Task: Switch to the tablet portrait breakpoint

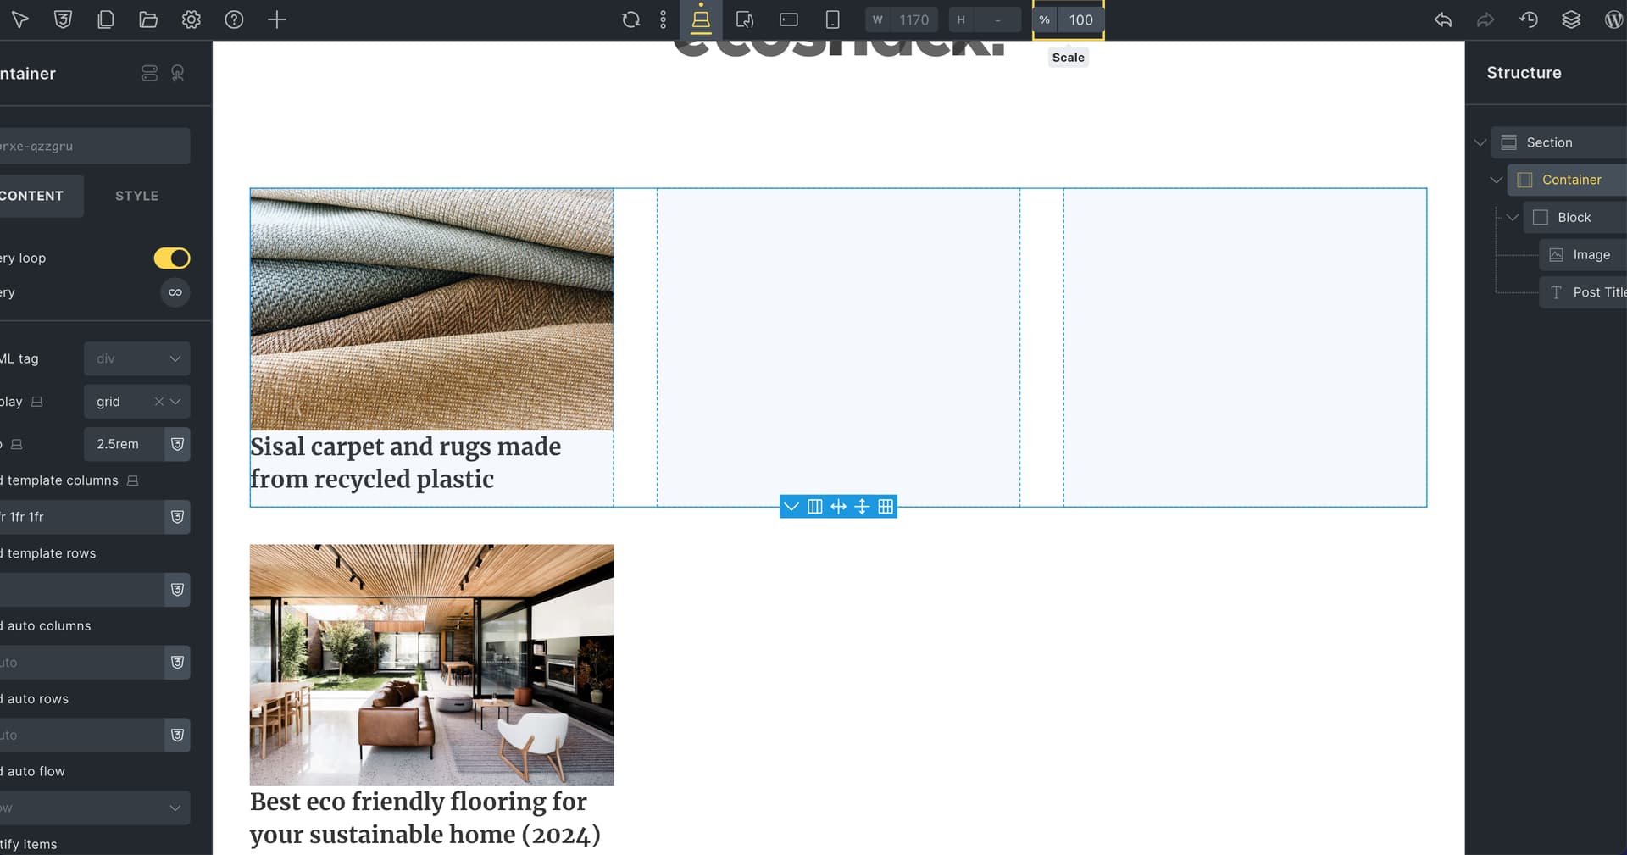Action: tap(745, 19)
